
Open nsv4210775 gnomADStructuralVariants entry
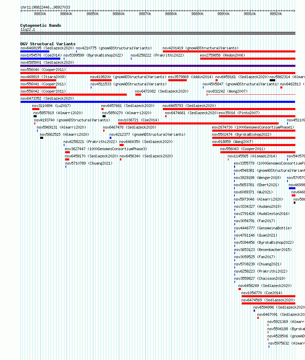click(x=114, y=48)
